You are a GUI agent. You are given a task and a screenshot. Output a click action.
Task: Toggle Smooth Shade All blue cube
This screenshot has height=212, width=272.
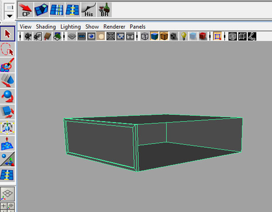pos(155,36)
